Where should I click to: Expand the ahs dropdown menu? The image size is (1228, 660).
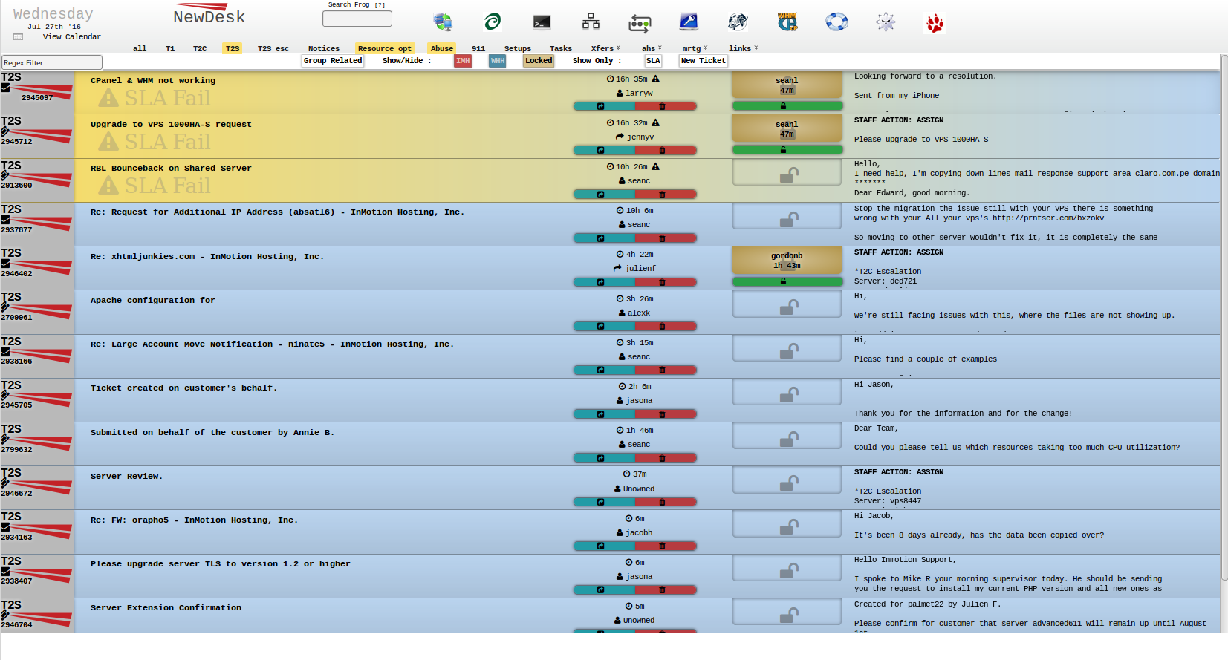[x=651, y=48]
